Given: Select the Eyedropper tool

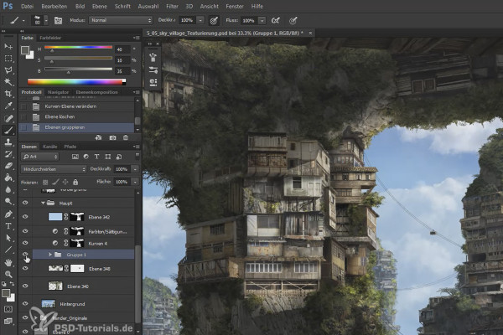Looking at the screenshot, I should tap(8, 106).
